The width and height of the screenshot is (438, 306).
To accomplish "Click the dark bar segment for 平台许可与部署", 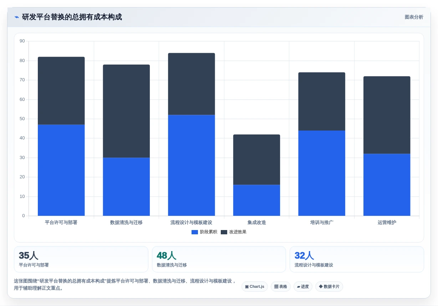I will tap(61, 91).
